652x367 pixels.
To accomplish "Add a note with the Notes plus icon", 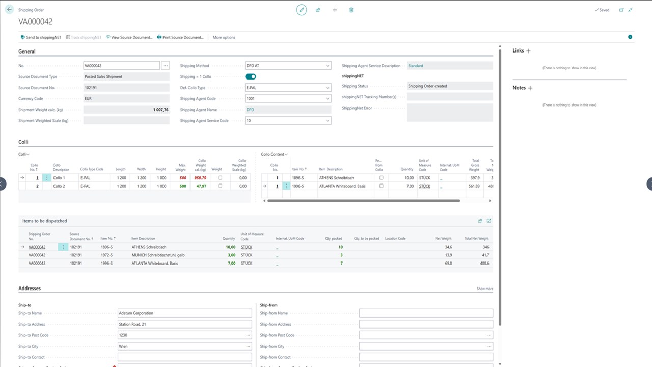I will [x=530, y=88].
